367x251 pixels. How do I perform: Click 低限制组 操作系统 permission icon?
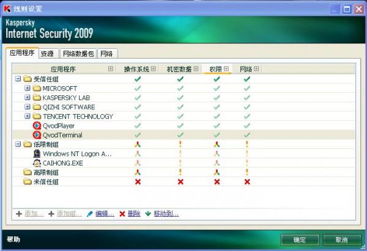tap(138, 144)
